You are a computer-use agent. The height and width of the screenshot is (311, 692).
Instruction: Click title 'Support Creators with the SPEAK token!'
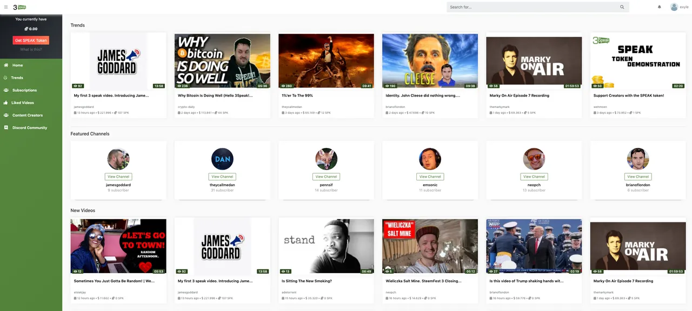[628, 96]
